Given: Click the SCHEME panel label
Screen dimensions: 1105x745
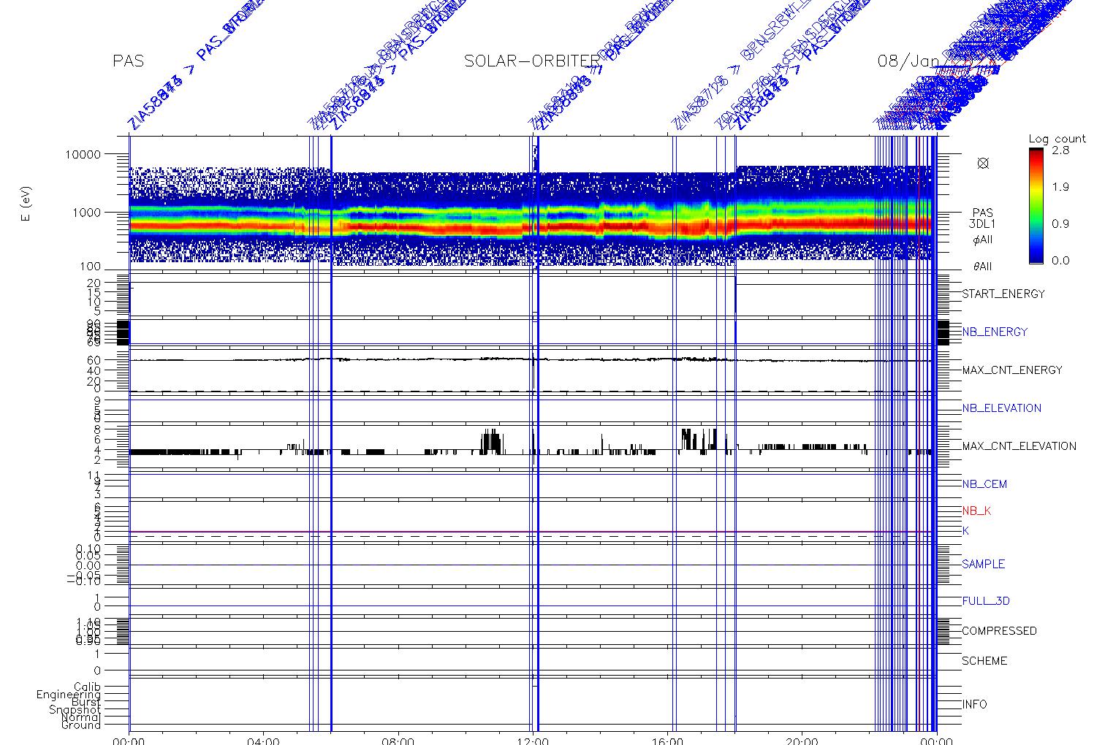Looking at the screenshot, I should [984, 660].
